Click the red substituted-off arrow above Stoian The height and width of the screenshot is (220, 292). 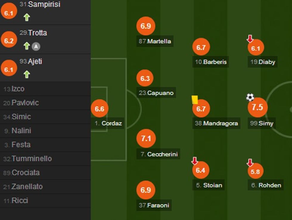195,161
